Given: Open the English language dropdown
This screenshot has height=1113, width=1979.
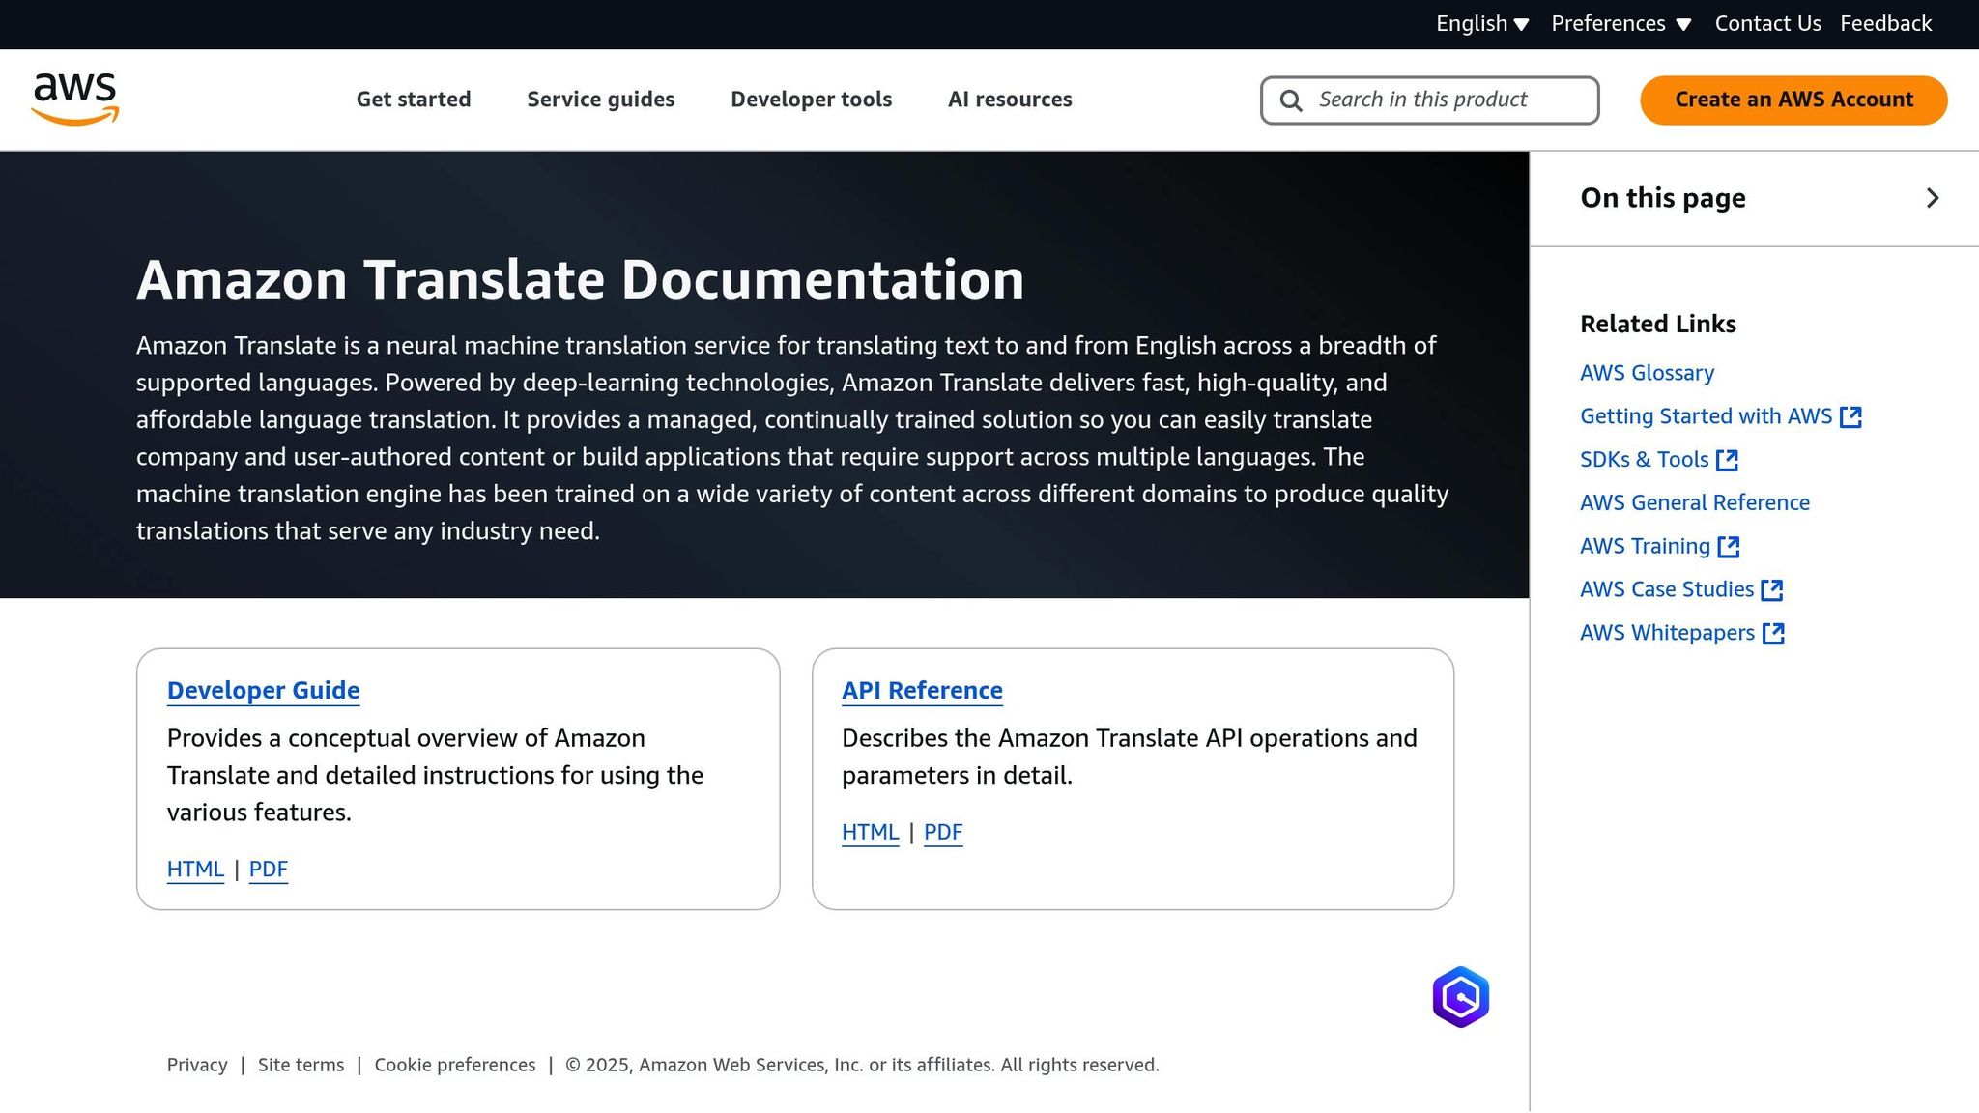Looking at the screenshot, I should [1481, 23].
